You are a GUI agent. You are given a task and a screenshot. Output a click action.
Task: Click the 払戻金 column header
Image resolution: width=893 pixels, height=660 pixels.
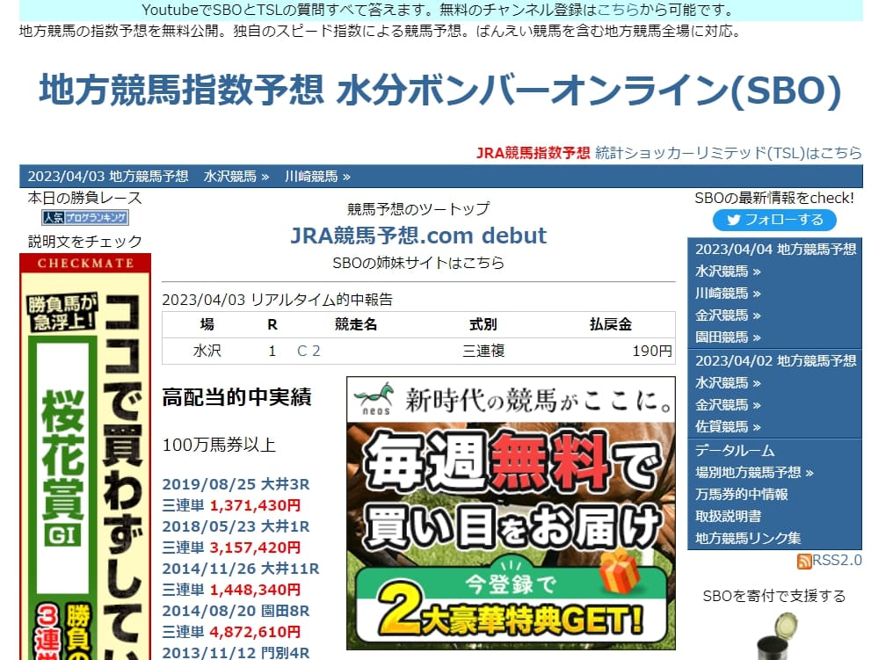click(611, 324)
